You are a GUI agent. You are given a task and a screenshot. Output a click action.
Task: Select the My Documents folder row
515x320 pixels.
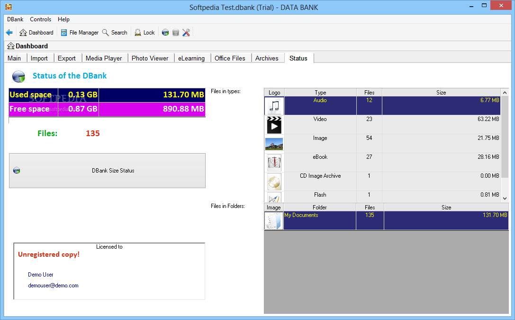pyautogui.click(x=386, y=220)
